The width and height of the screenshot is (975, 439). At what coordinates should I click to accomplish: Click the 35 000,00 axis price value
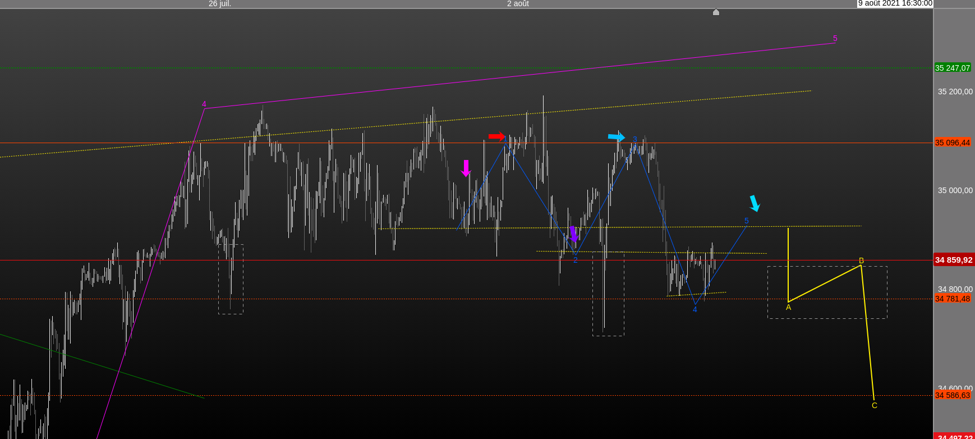[955, 190]
